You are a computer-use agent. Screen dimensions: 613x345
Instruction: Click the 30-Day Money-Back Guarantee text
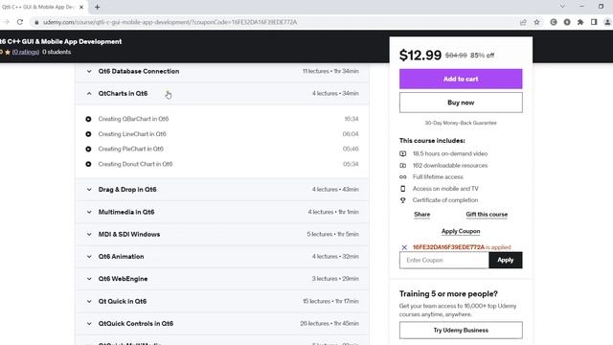pyautogui.click(x=461, y=123)
